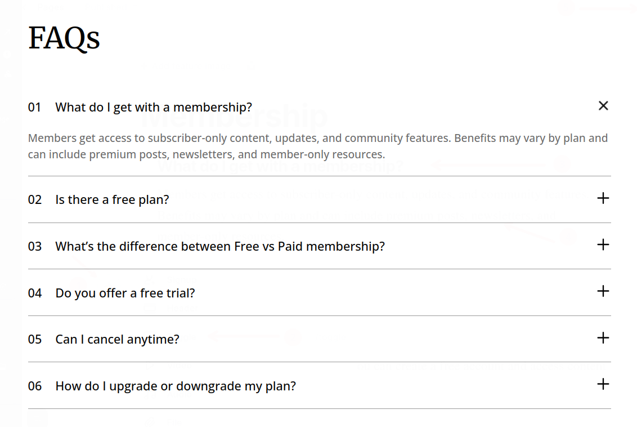This screenshot has width=637, height=427.
Task: Click the X icon to collapse the membership question
Action: coord(603,106)
